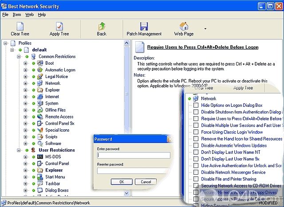Image resolution: width=284 pixels, height=207 pixels.
Task: Select Network icon under Common Restrictions
Action: click(x=40, y=83)
